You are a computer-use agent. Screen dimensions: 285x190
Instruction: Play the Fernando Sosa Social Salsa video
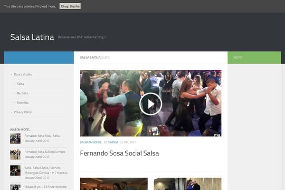click(x=151, y=104)
